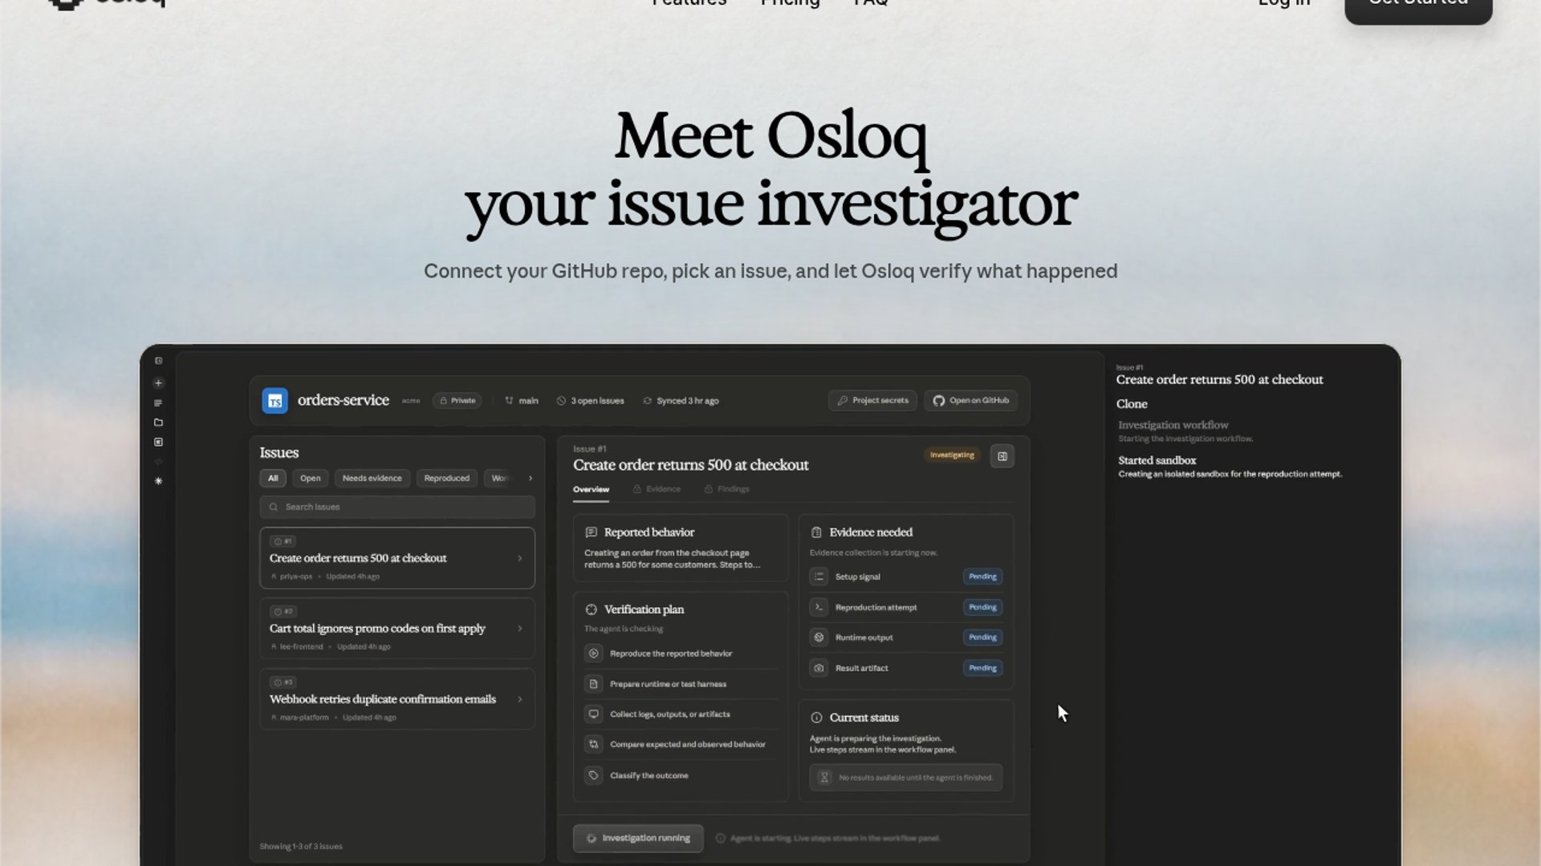
Task: Click the Investigation workflow step
Action: pos(1185,431)
